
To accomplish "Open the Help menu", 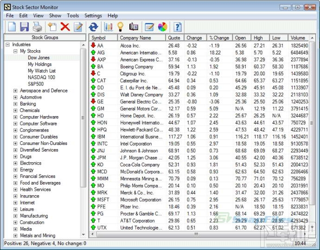I will click(113, 15).
